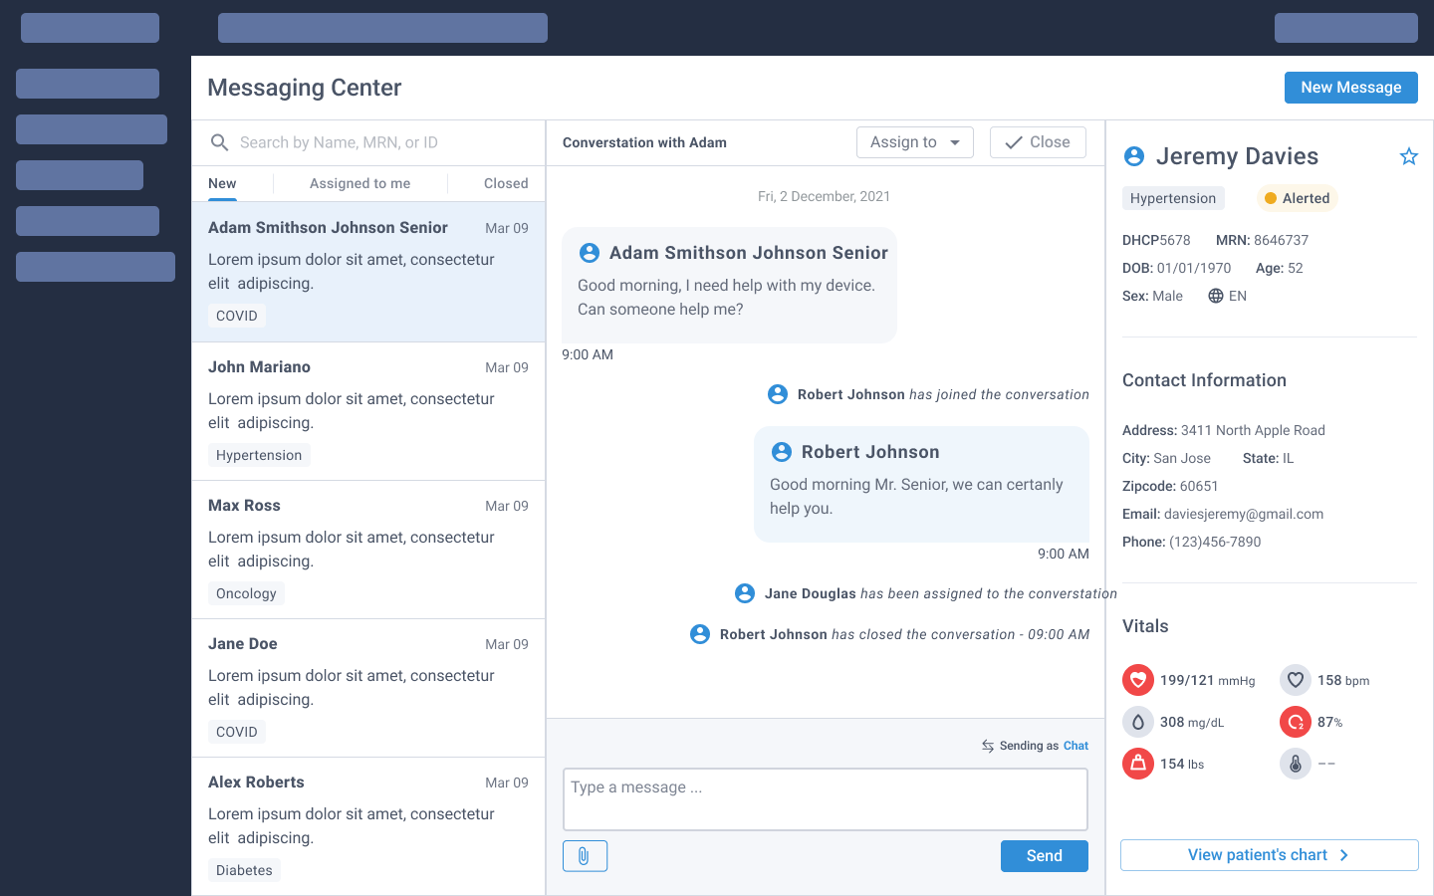
Task: Click the paperclip attachment icon
Action: click(x=585, y=856)
